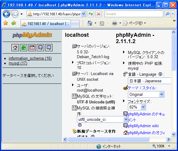Click the 5.0.32-Debian_7etch1-log version text
The width and height of the screenshot is (178, 151).
(x=93, y=54)
